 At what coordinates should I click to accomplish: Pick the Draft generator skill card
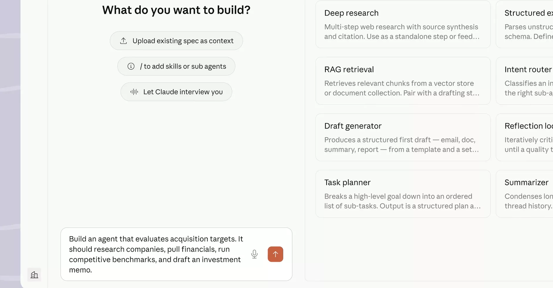[403, 137]
